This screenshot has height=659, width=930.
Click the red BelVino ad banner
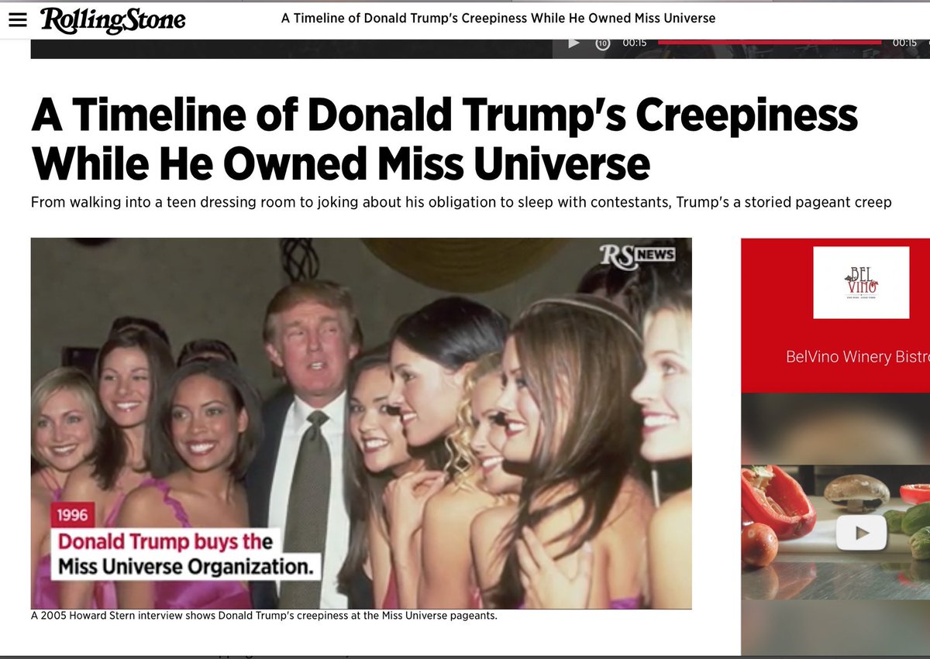click(835, 314)
